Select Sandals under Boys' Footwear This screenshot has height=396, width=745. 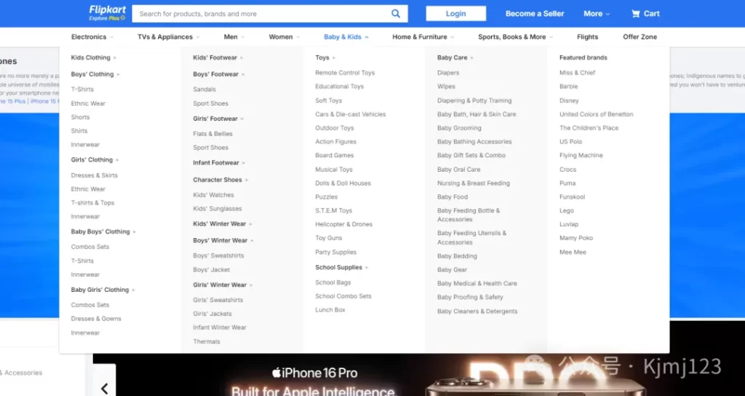pos(204,90)
